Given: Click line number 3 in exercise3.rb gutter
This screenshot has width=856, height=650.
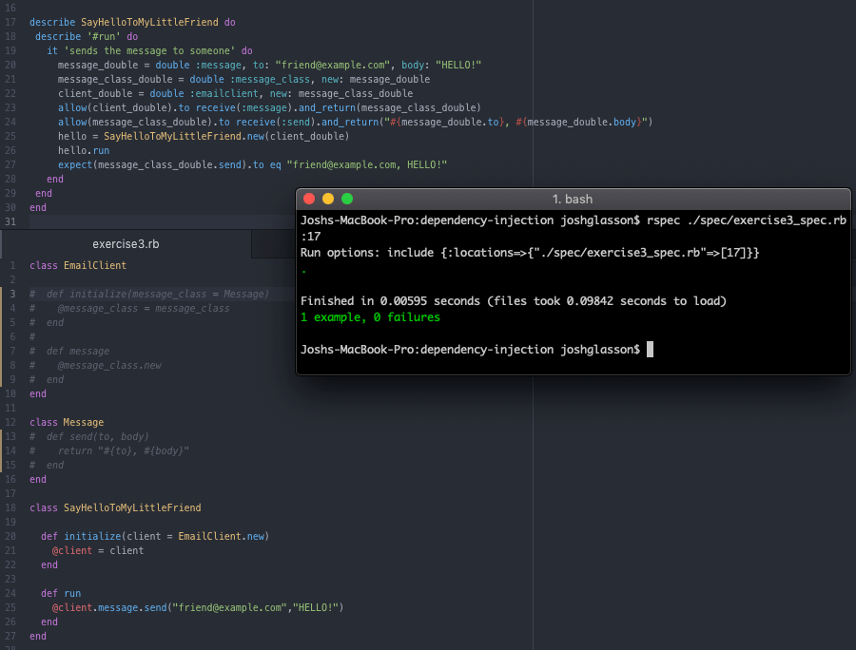Looking at the screenshot, I should [x=13, y=295].
